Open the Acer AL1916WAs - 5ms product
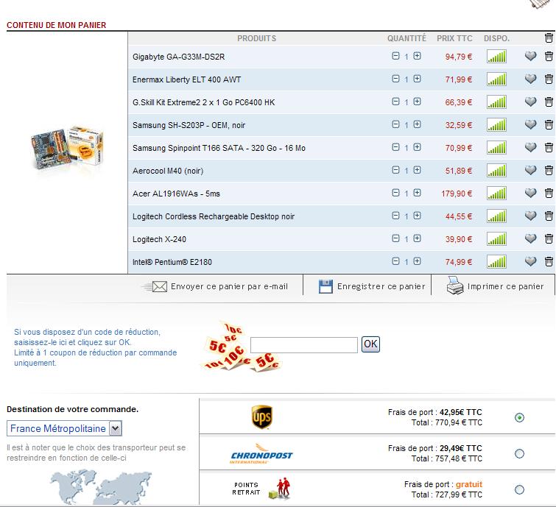This screenshot has width=556, height=507. 176,194
